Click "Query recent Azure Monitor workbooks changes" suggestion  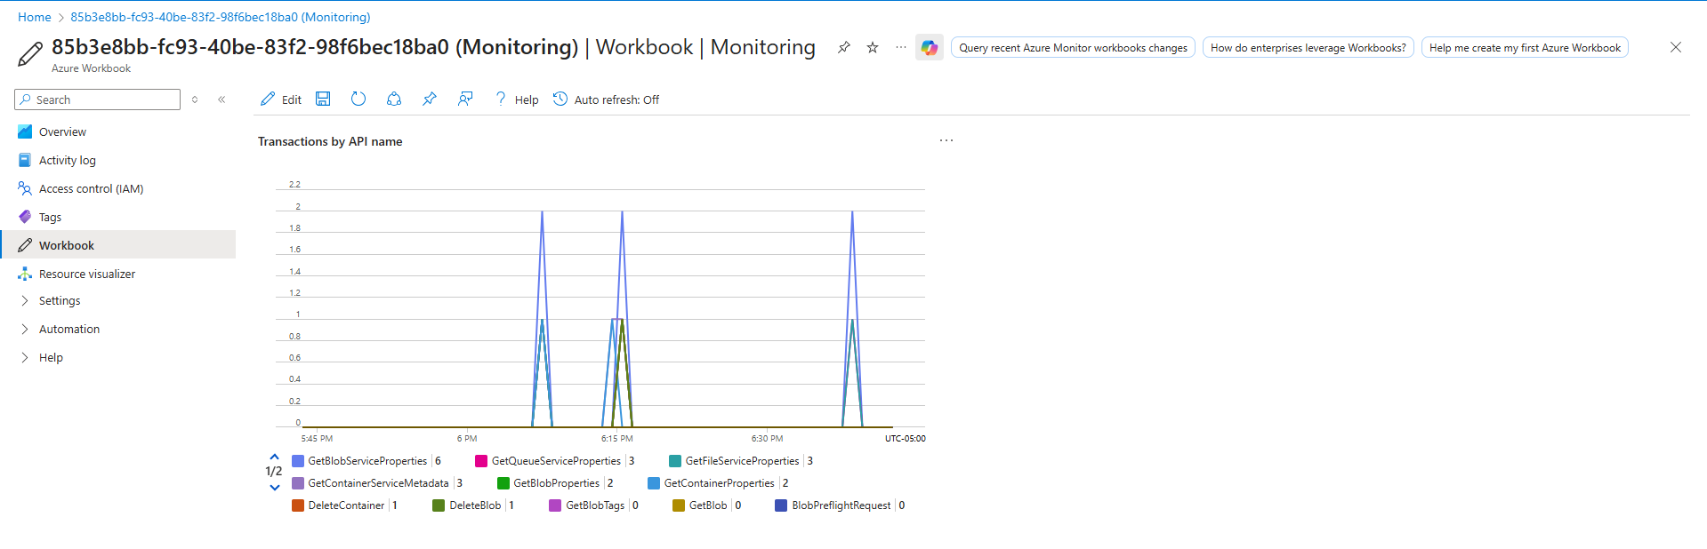coord(1072,48)
